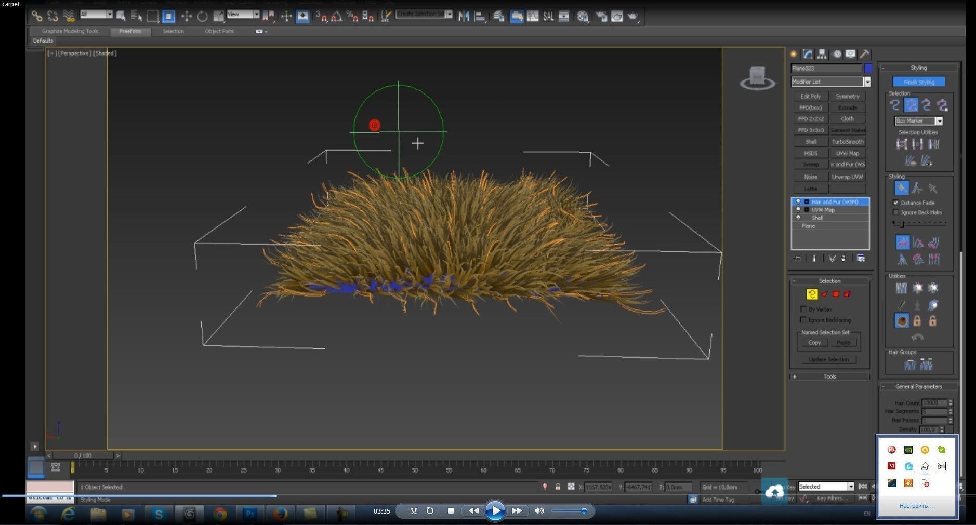The height and width of the screenshot is (525, 976).
Task: Check the By Vertex option
Action: point(803,309)
